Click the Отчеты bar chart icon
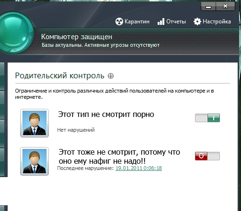This screenshot has width=241, height=211. (161, 21)
